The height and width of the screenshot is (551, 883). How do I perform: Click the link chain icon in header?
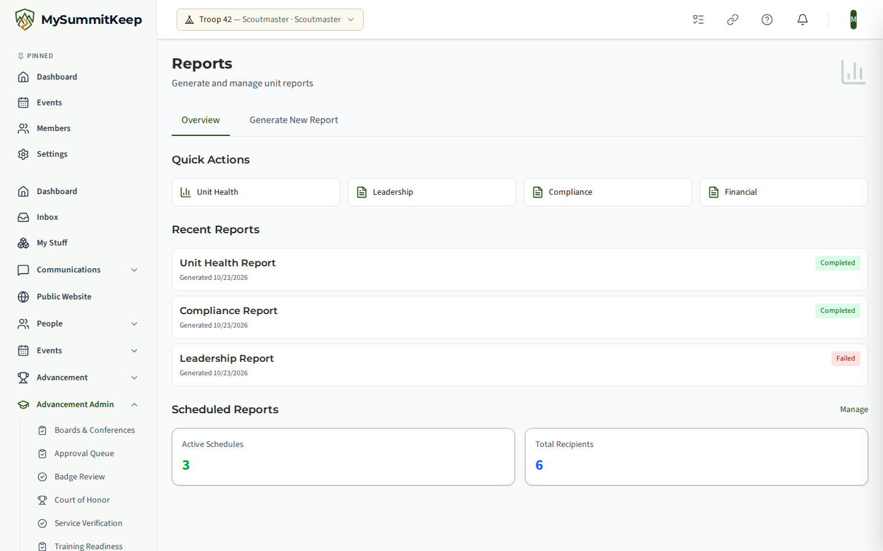[x=733, y=20]
